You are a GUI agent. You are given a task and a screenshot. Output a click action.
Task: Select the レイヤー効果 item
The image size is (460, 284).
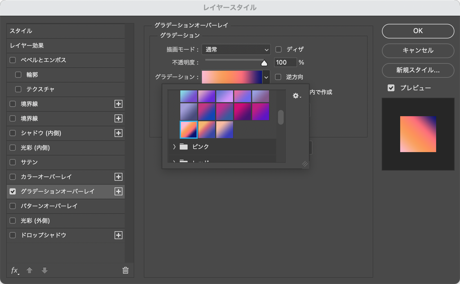pos(66,45)
